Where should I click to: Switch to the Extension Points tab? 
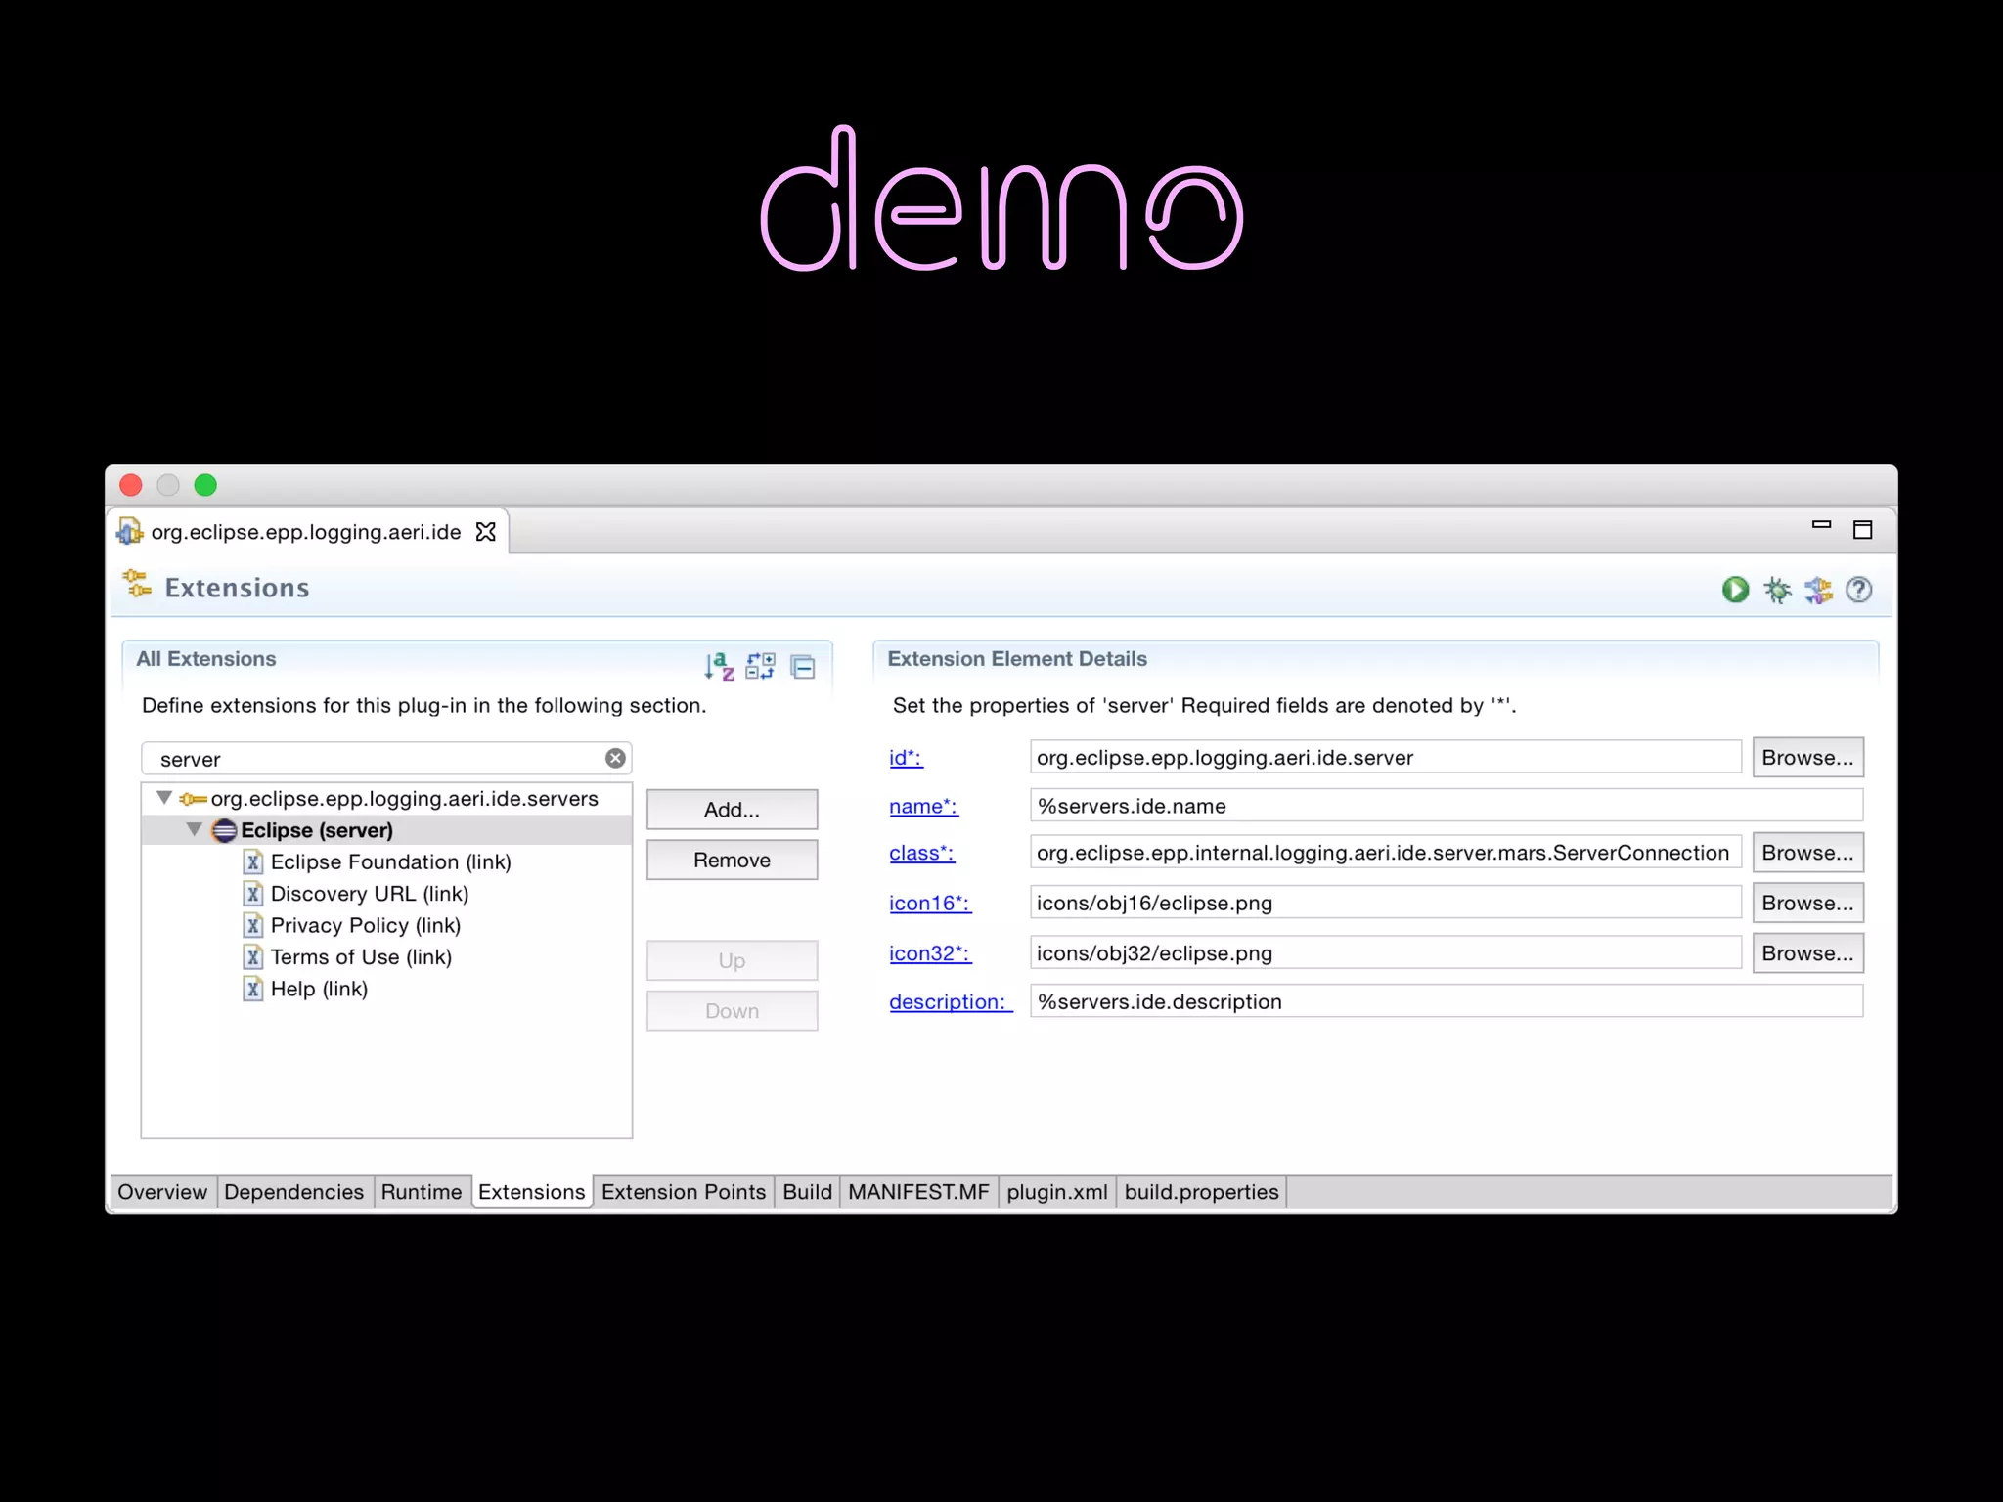[684, 1192]
